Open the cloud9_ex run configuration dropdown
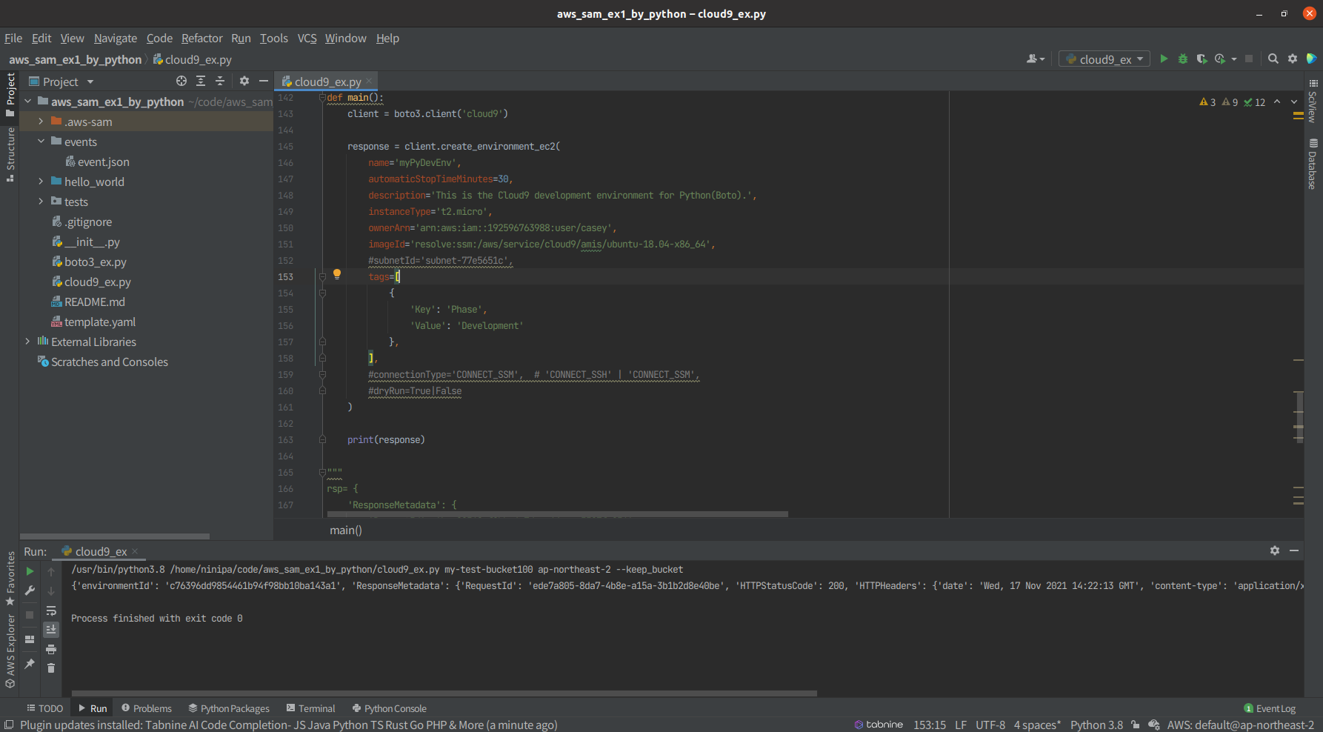1323x732 pixels. tap(1104, 59)
